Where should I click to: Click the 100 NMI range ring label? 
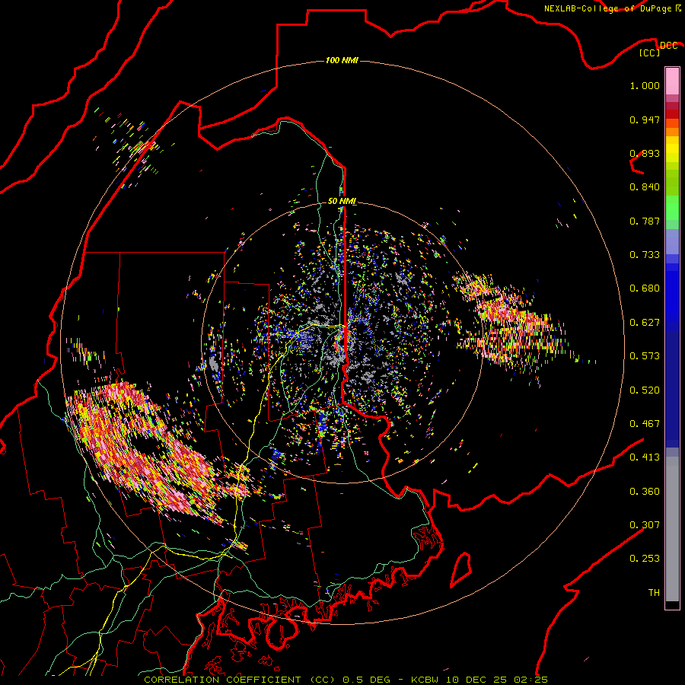pos(342,60)
